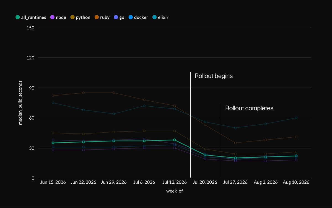This screenshot has width=332, height=208.
Task: Toggle the docker series legend item
Action: point(138,17)
